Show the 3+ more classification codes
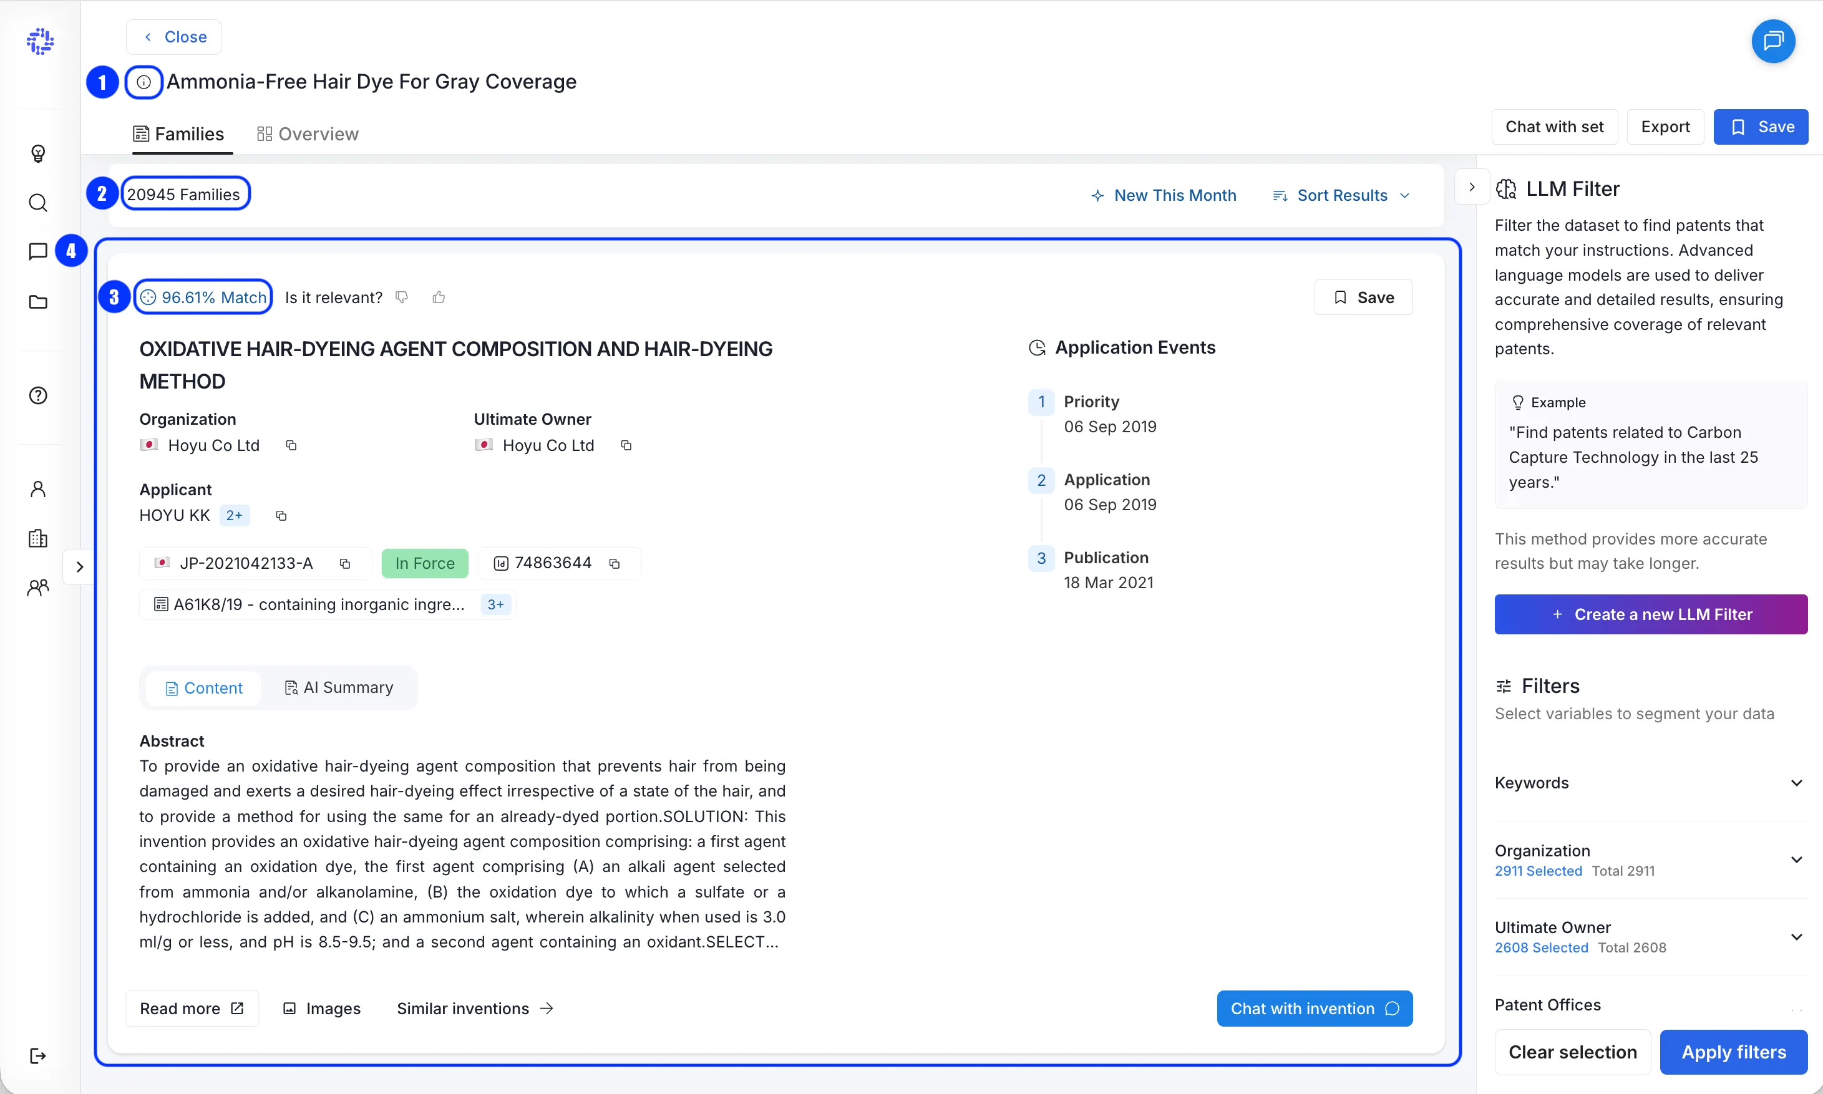The height and width of the screenshot is (1094, 1823). tap(495, 604)
